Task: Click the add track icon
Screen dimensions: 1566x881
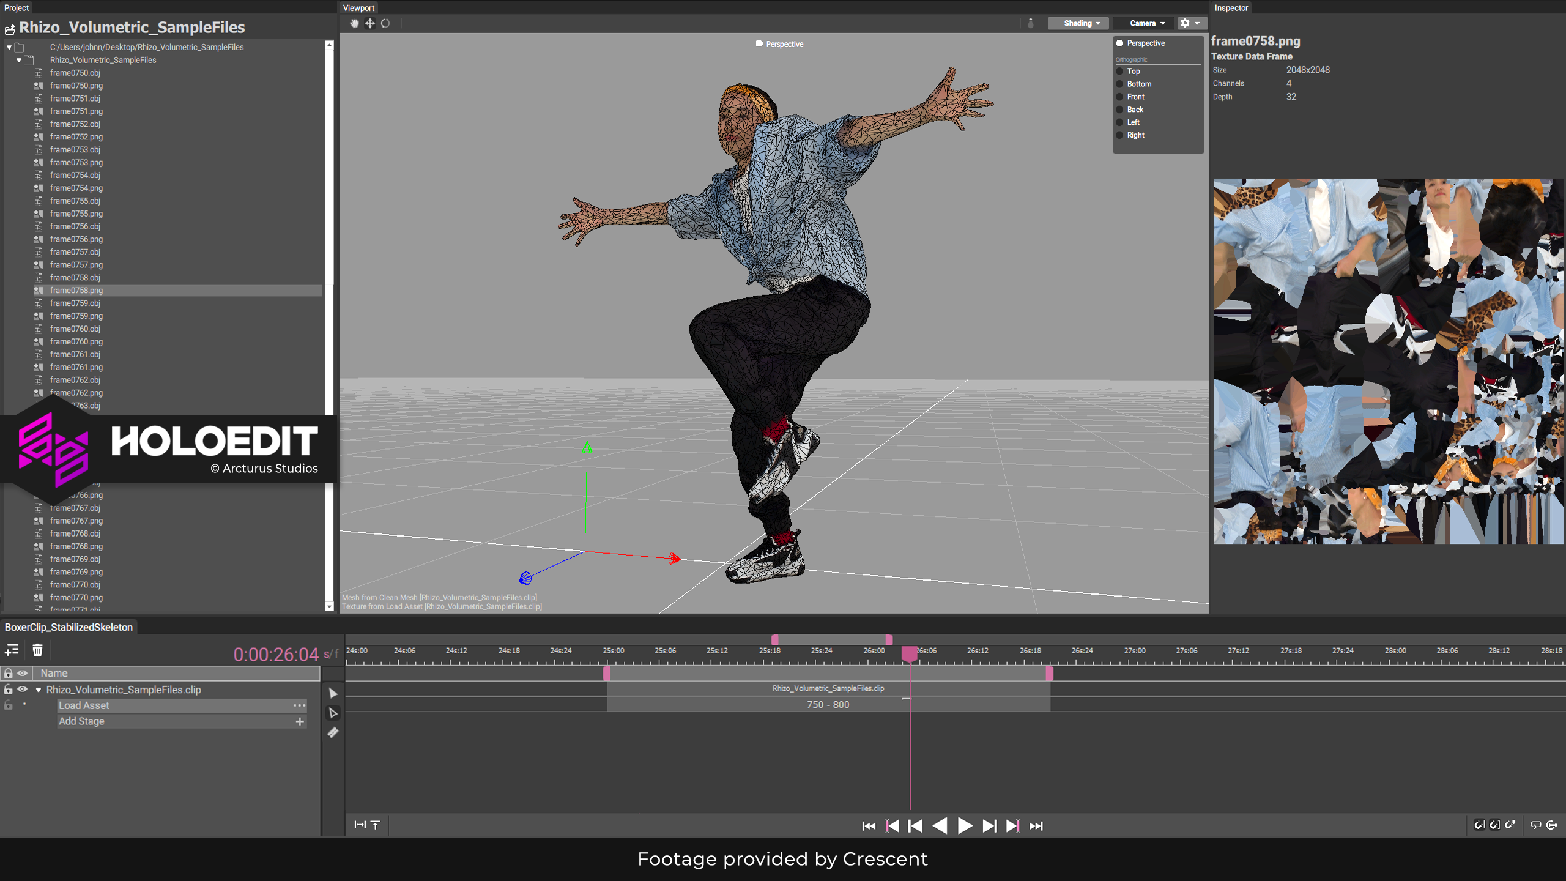Action: tap(12, 650)
